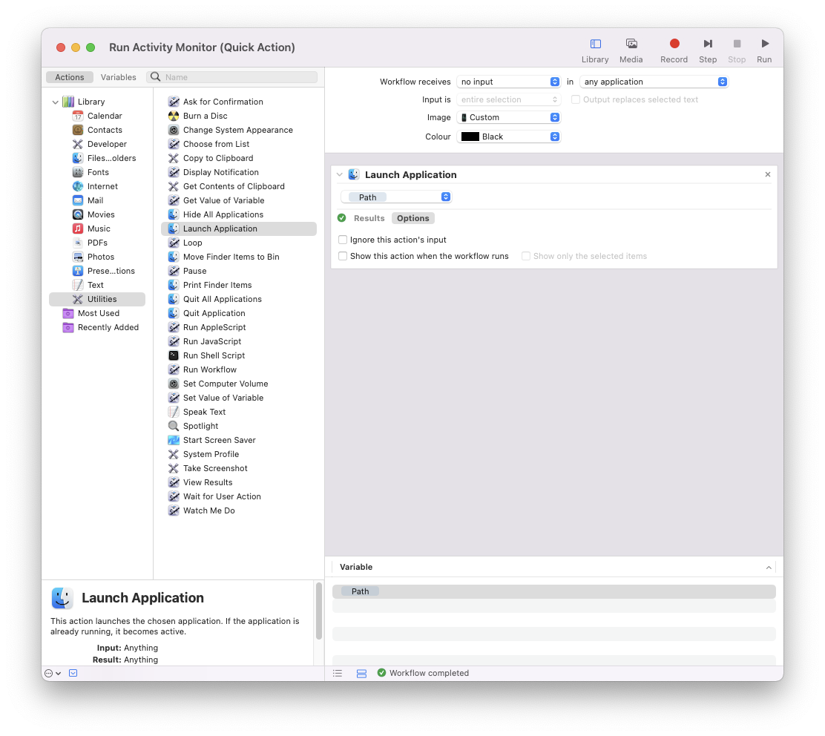Enable Ignore this action's input
The height and width of the screenshot is (736, 825).
(x=343, y=240)
